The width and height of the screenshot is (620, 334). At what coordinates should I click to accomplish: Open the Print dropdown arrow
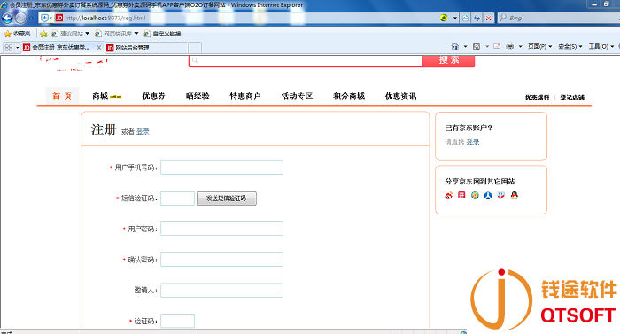point(520,46)
